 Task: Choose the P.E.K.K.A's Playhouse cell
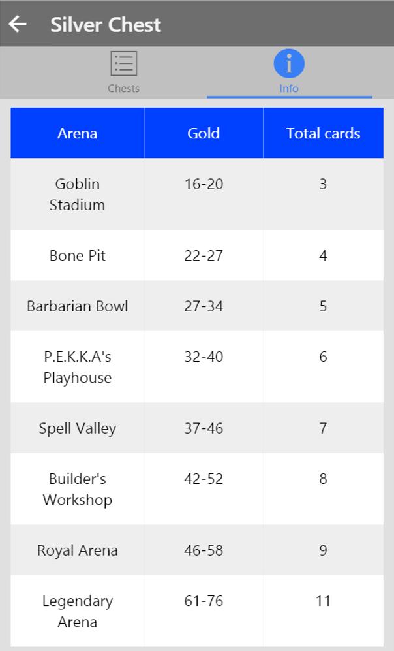[77, 367]
